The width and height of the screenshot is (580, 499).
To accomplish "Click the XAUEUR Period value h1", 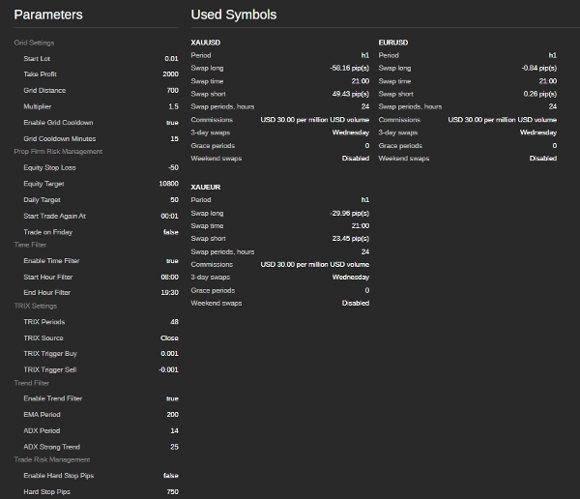I will coord(365,200).
